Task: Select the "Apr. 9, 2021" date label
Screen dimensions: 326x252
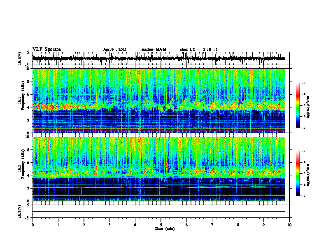Action: [x=115, y=49]
